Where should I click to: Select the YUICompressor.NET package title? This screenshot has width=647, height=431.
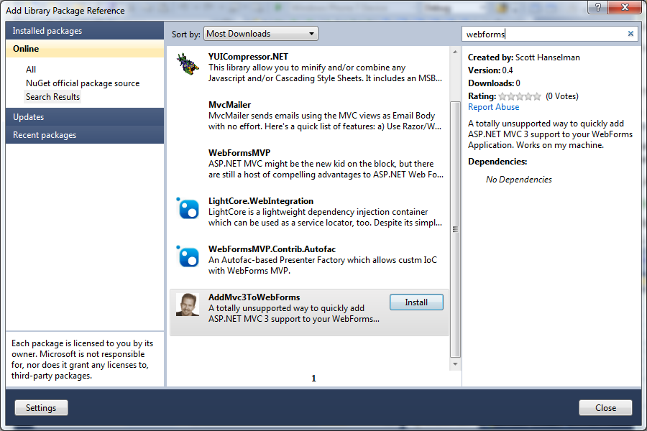coord(249,57)
